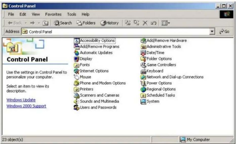Select the Users and Passwords icon
The height and width of the screenshot is (144, 236).
(77, 107)
